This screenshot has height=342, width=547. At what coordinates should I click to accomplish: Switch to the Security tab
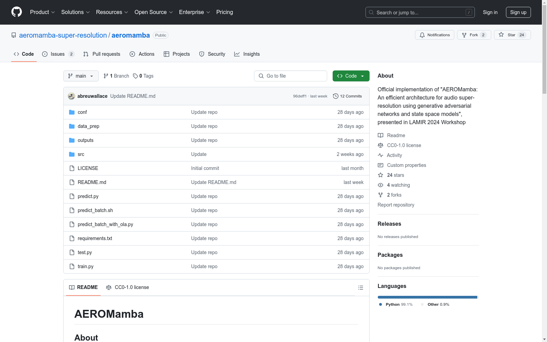[212, 54]
